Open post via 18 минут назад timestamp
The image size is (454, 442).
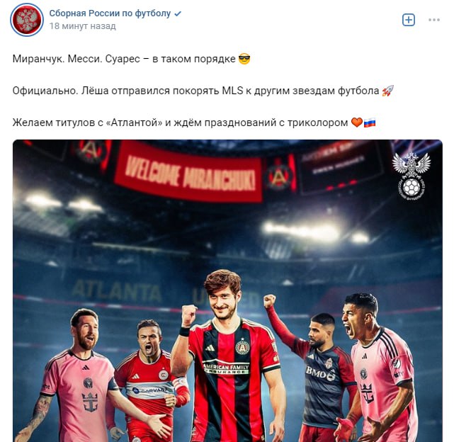83,26
